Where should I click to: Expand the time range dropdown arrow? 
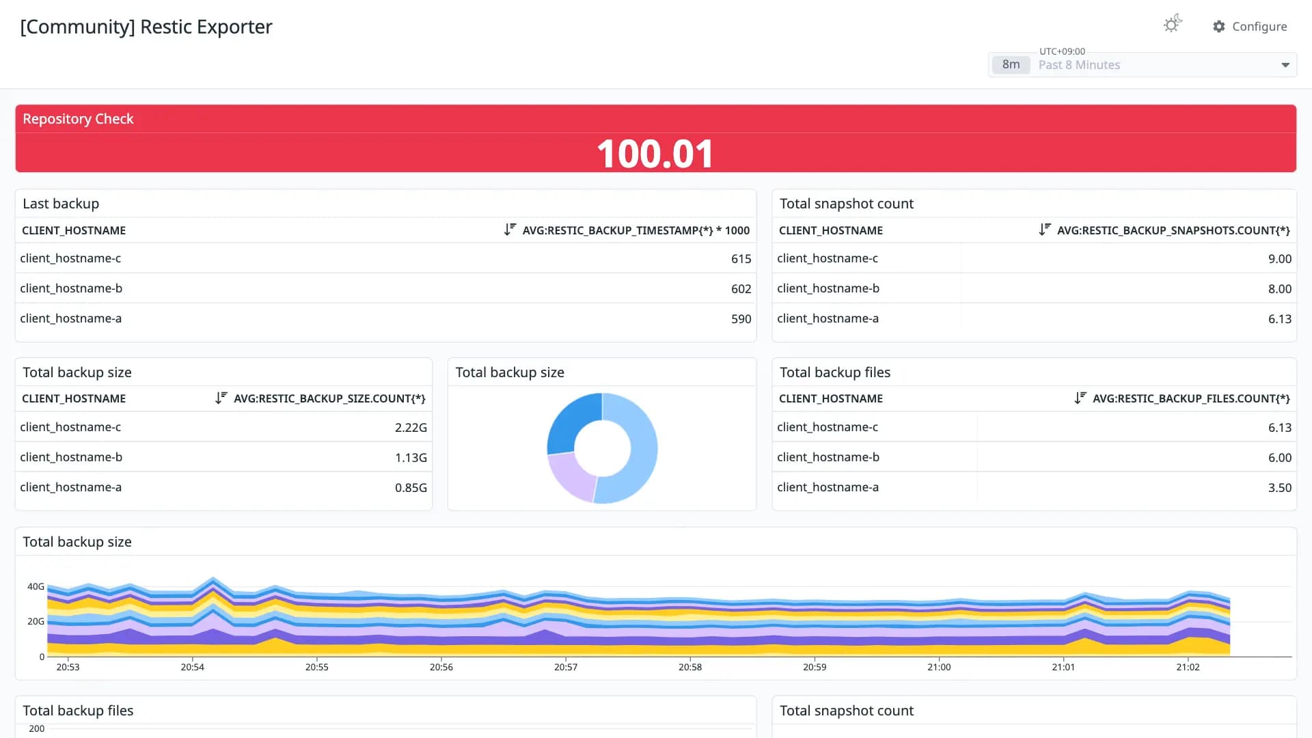tap(1285, 65)
